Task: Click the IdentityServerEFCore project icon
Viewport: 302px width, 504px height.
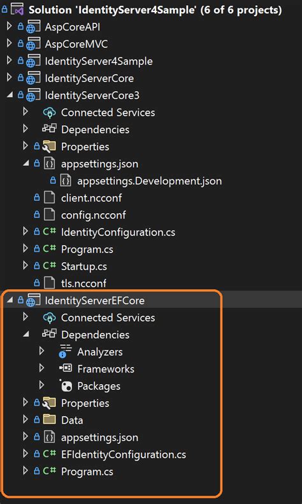Action: [32, 300]
